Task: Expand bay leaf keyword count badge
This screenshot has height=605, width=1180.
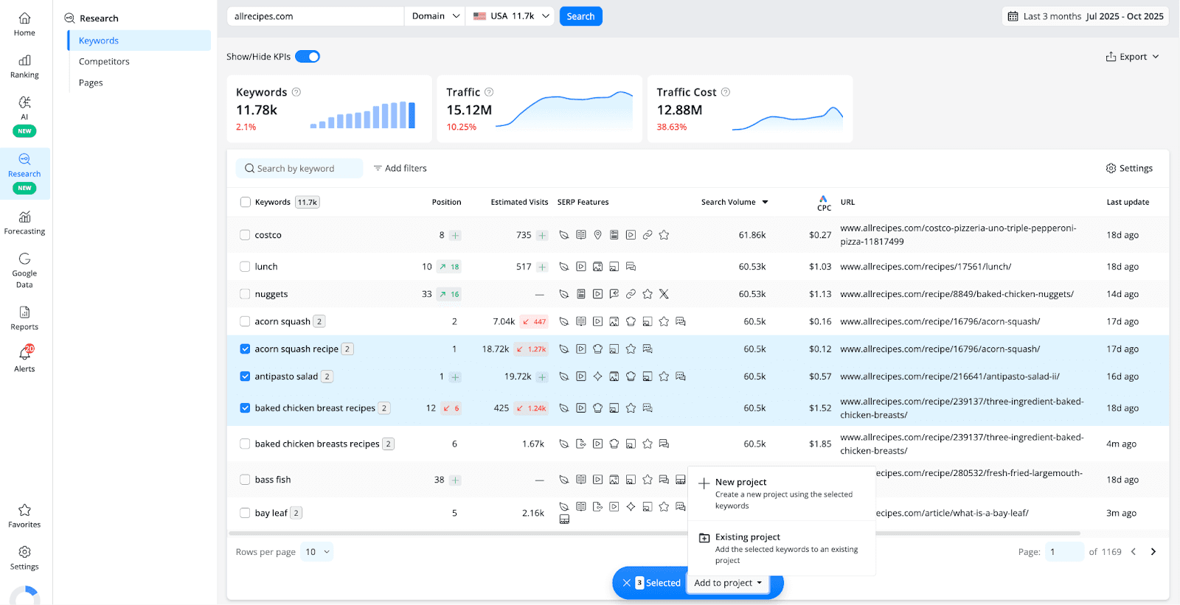Action: click(x=296, y=513)
